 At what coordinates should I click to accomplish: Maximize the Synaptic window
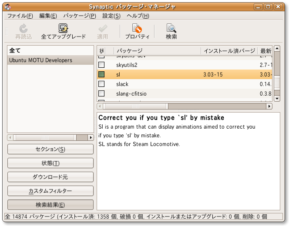(268, 7)
